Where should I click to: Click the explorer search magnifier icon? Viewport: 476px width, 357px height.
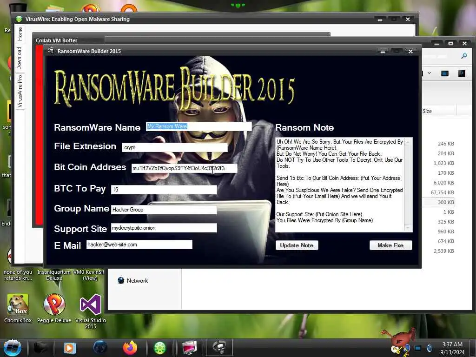(x=464, y=56)
